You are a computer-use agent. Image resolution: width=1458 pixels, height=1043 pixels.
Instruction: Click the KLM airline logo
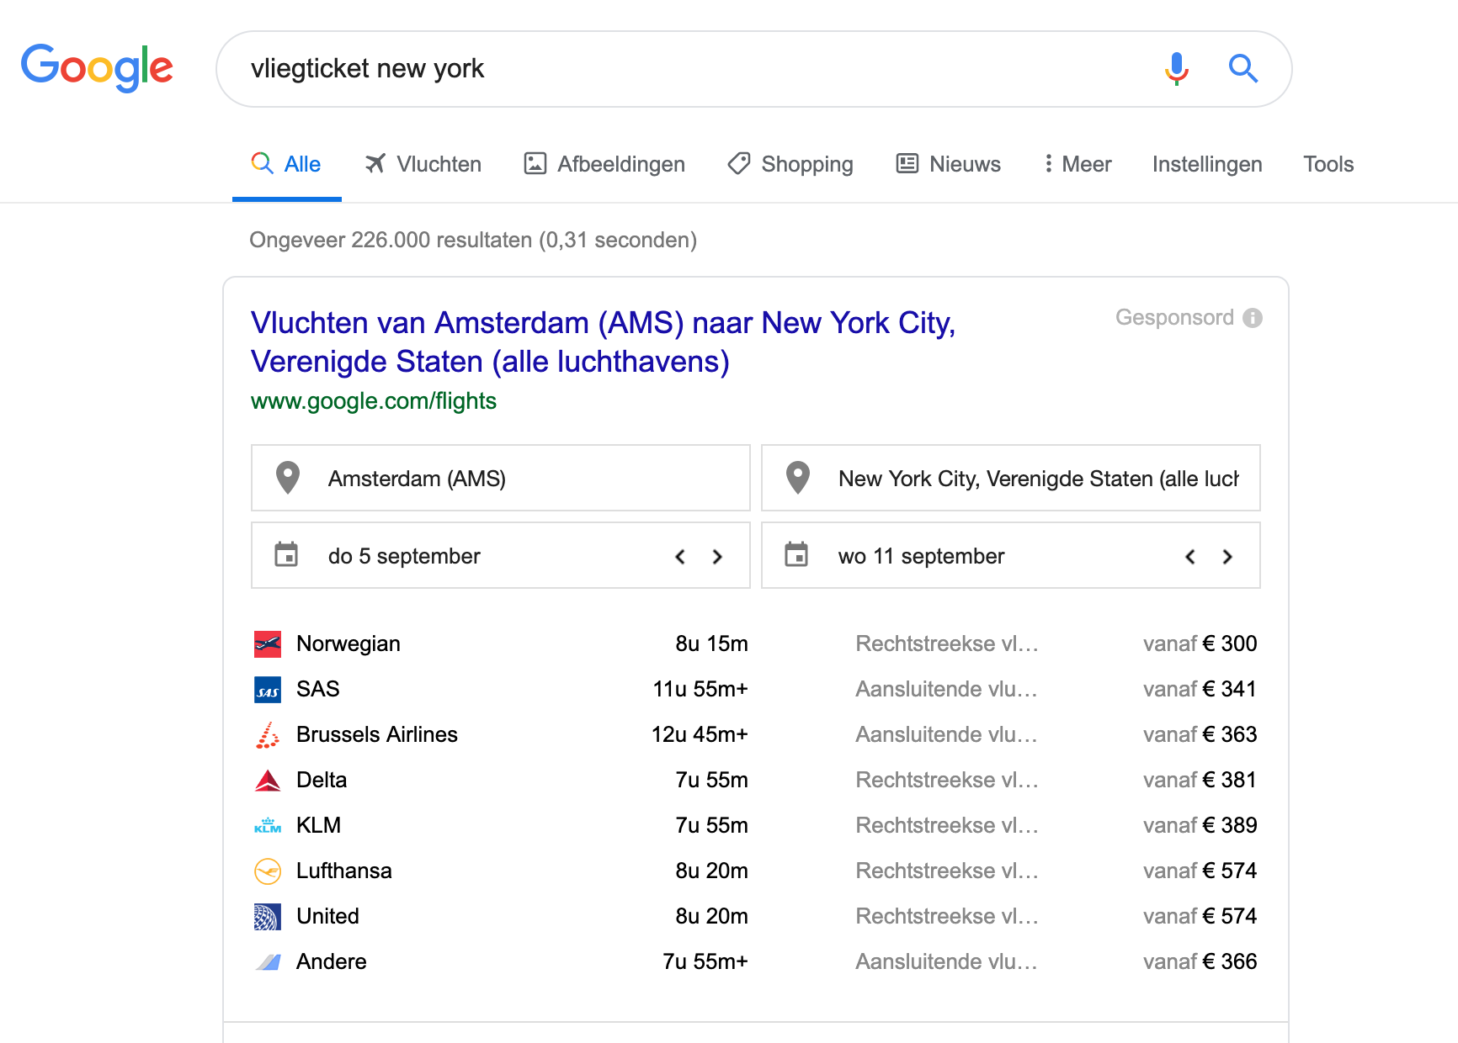[268, 826]
